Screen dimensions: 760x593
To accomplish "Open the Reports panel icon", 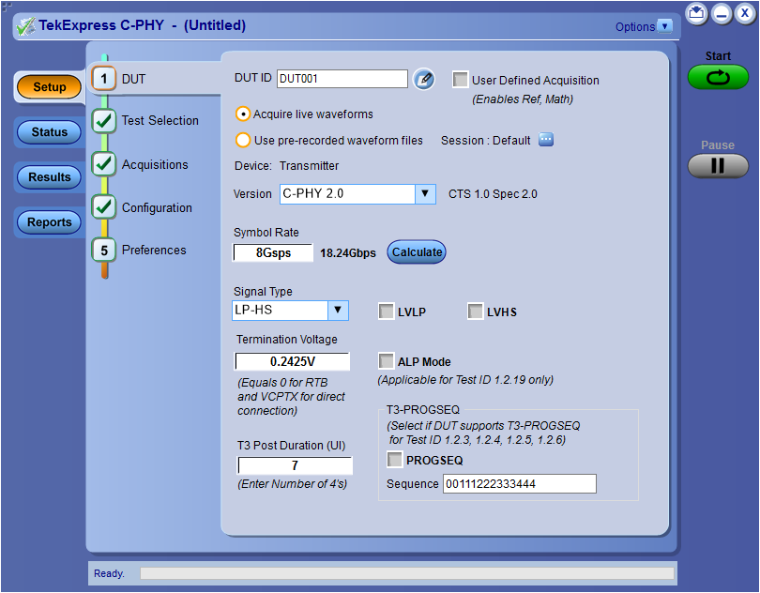I will [x=48, y=222].
